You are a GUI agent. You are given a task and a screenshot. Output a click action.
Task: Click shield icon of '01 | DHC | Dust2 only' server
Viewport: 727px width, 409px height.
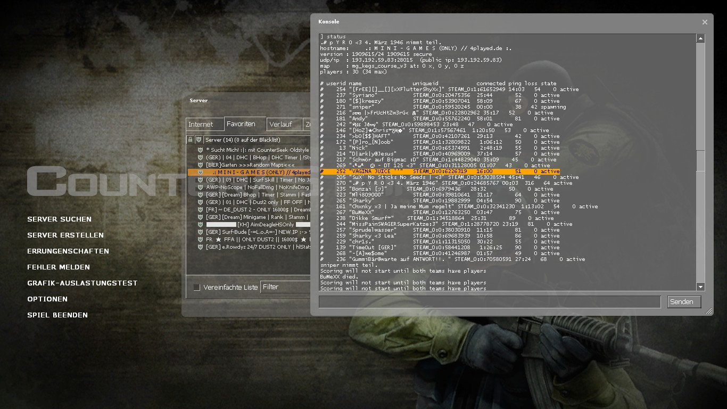point(201,202)
